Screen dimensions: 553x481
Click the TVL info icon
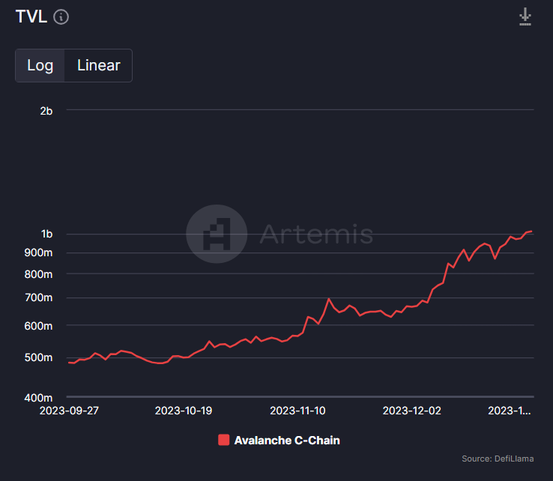[x=61, y=17]
